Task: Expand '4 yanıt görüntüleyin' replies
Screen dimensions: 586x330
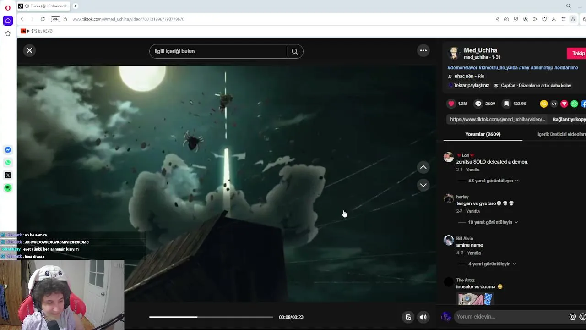Action: pyautogui.click(x=492, y=264)
